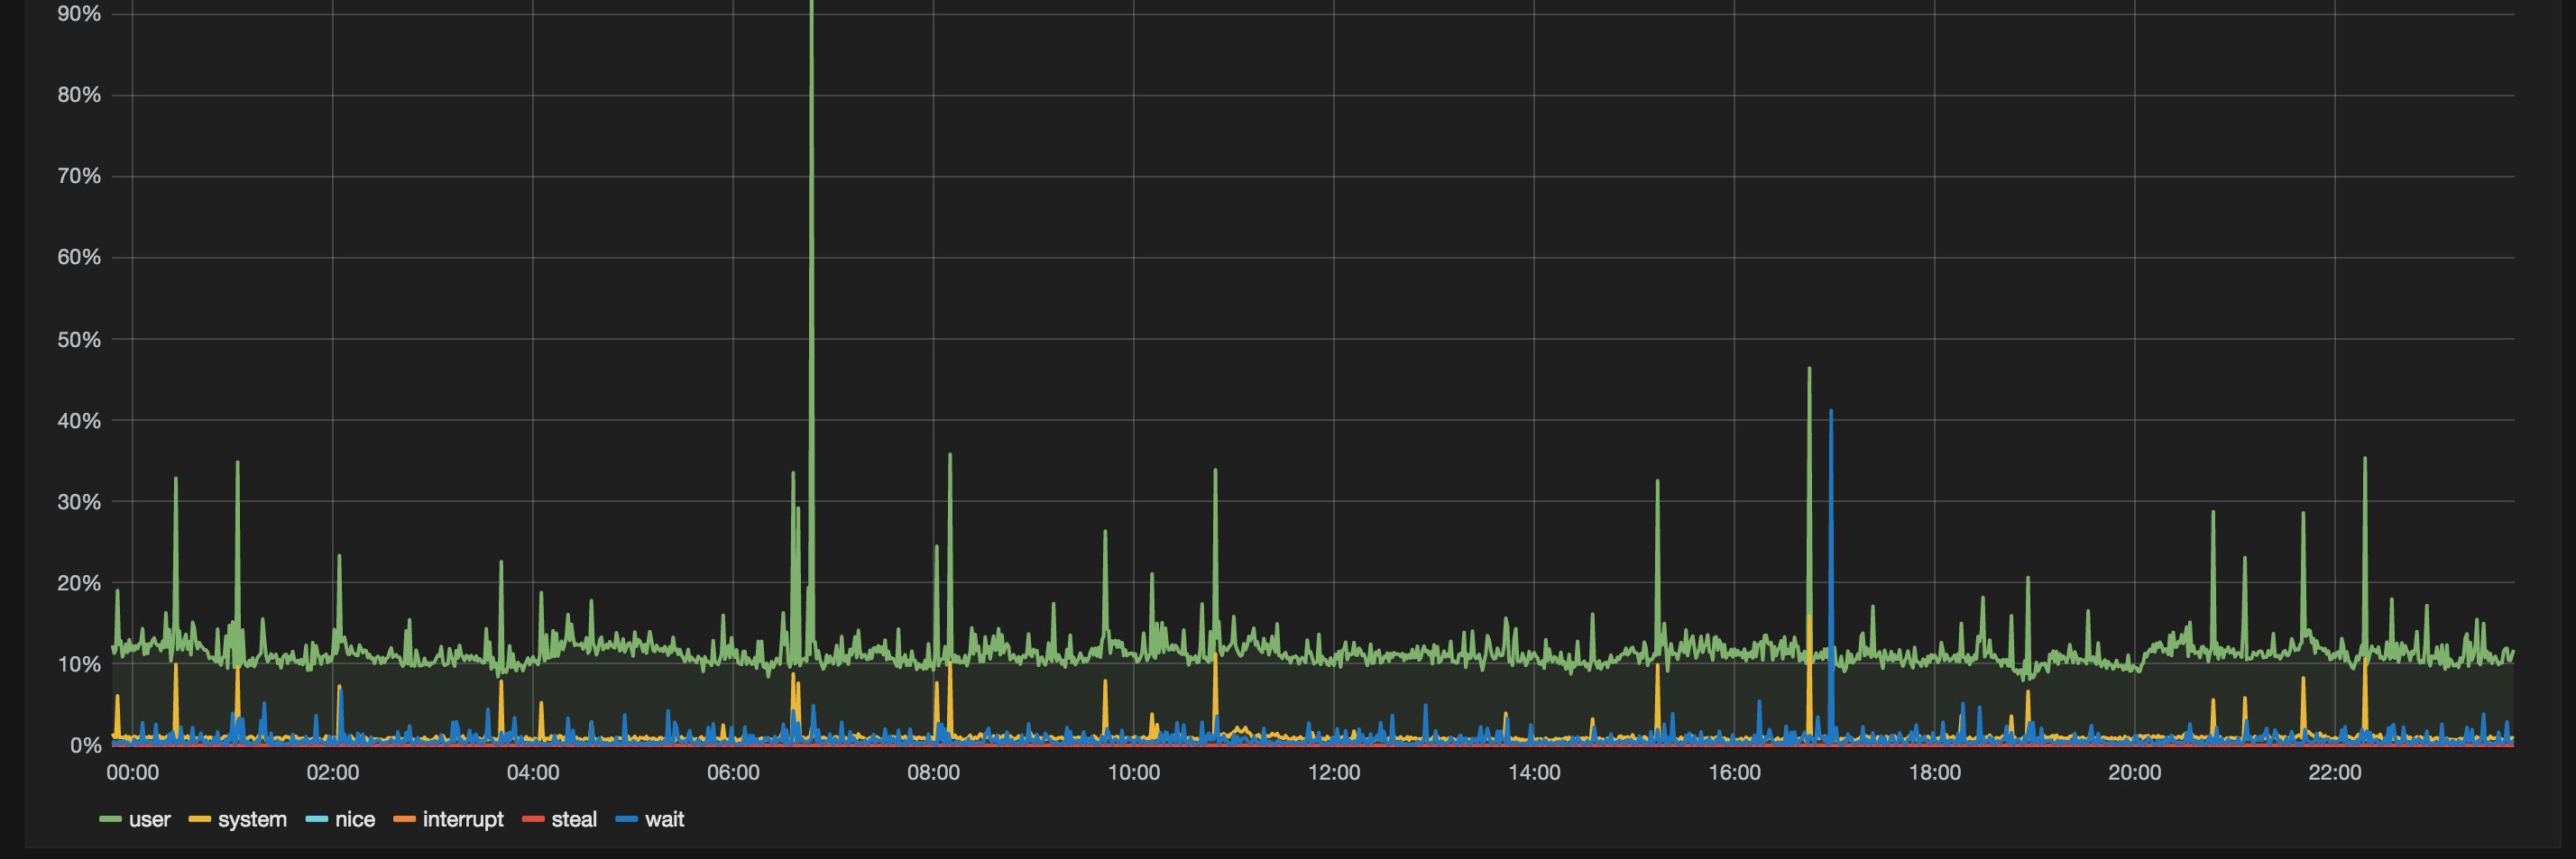Screen dimensions: 2576x859
Task: Click the 14:00 time axis label
Action: point(1534,773)
